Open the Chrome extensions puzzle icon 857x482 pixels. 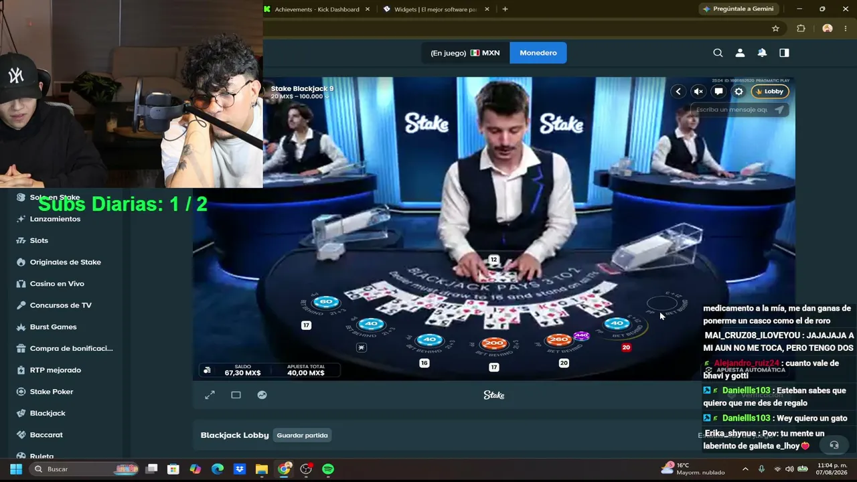click(801, 28)
